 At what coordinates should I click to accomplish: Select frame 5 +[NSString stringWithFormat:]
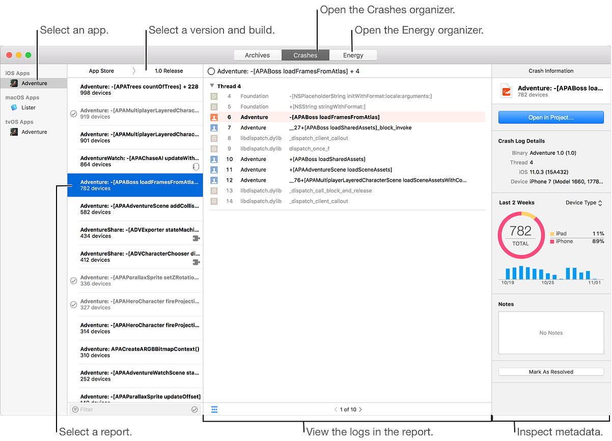347,106
